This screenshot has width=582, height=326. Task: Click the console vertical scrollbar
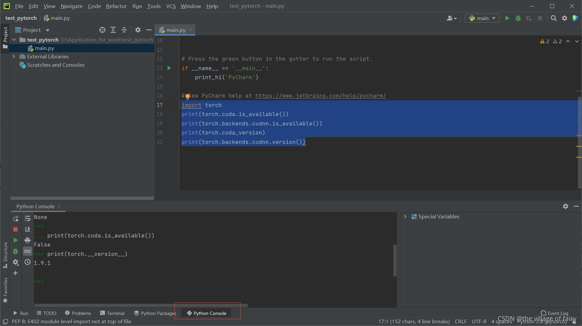tap(395, 261)
